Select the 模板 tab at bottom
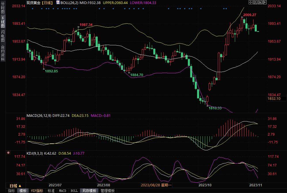Image resolution: width=287 pixels, height=193 pixels. 23,191
